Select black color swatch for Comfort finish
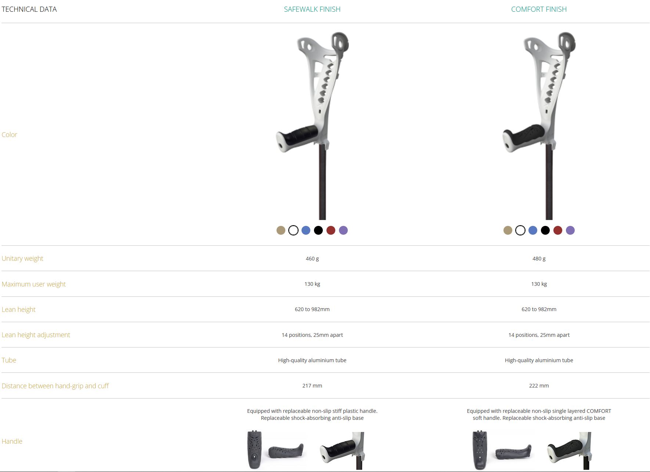 pyautogui.click(x=545, y=230)
